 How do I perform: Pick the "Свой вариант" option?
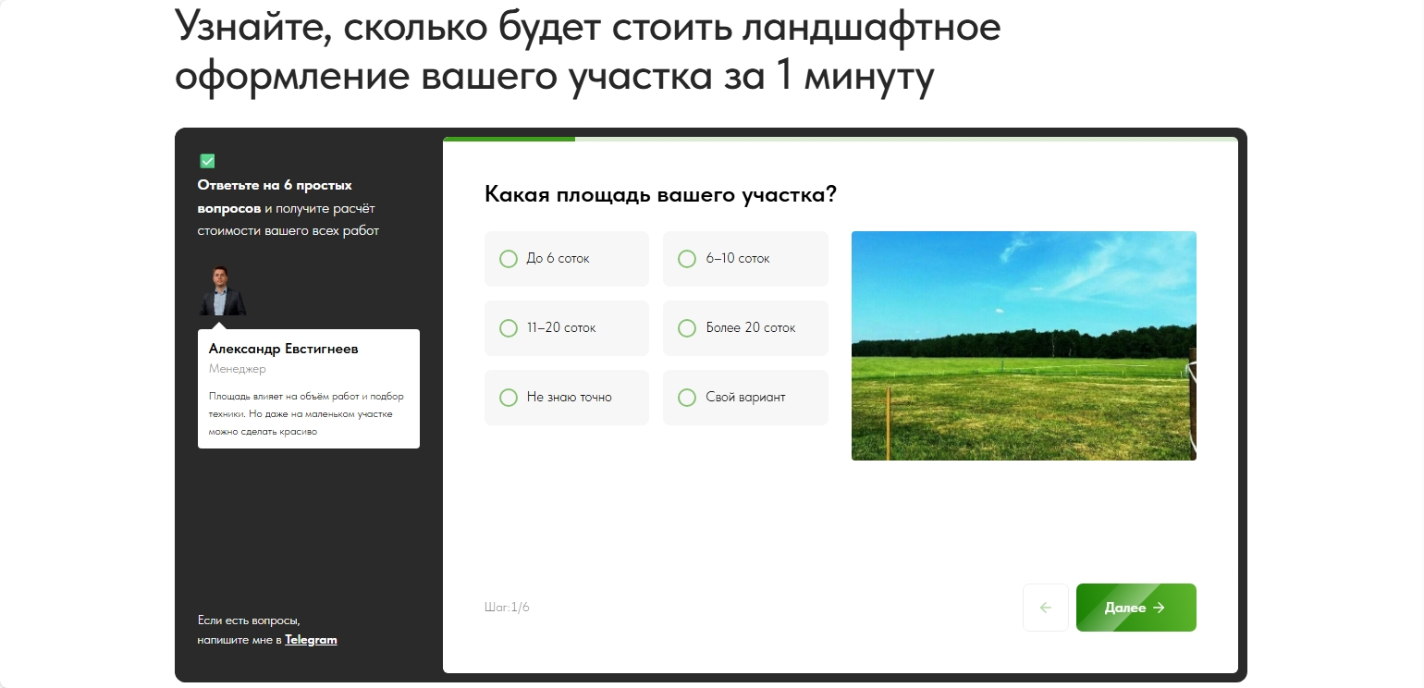pyautogui.click(x=745, y=398)
